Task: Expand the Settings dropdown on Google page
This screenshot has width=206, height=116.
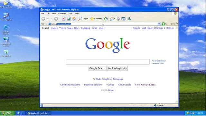Action: click(160, 28)
